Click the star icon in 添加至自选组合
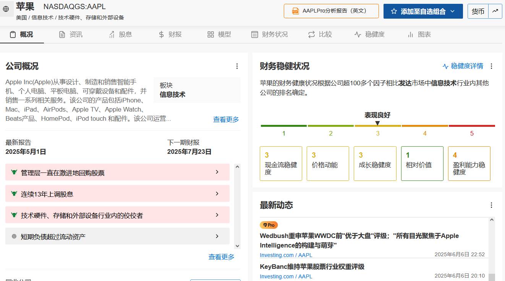 pos(394,11)
